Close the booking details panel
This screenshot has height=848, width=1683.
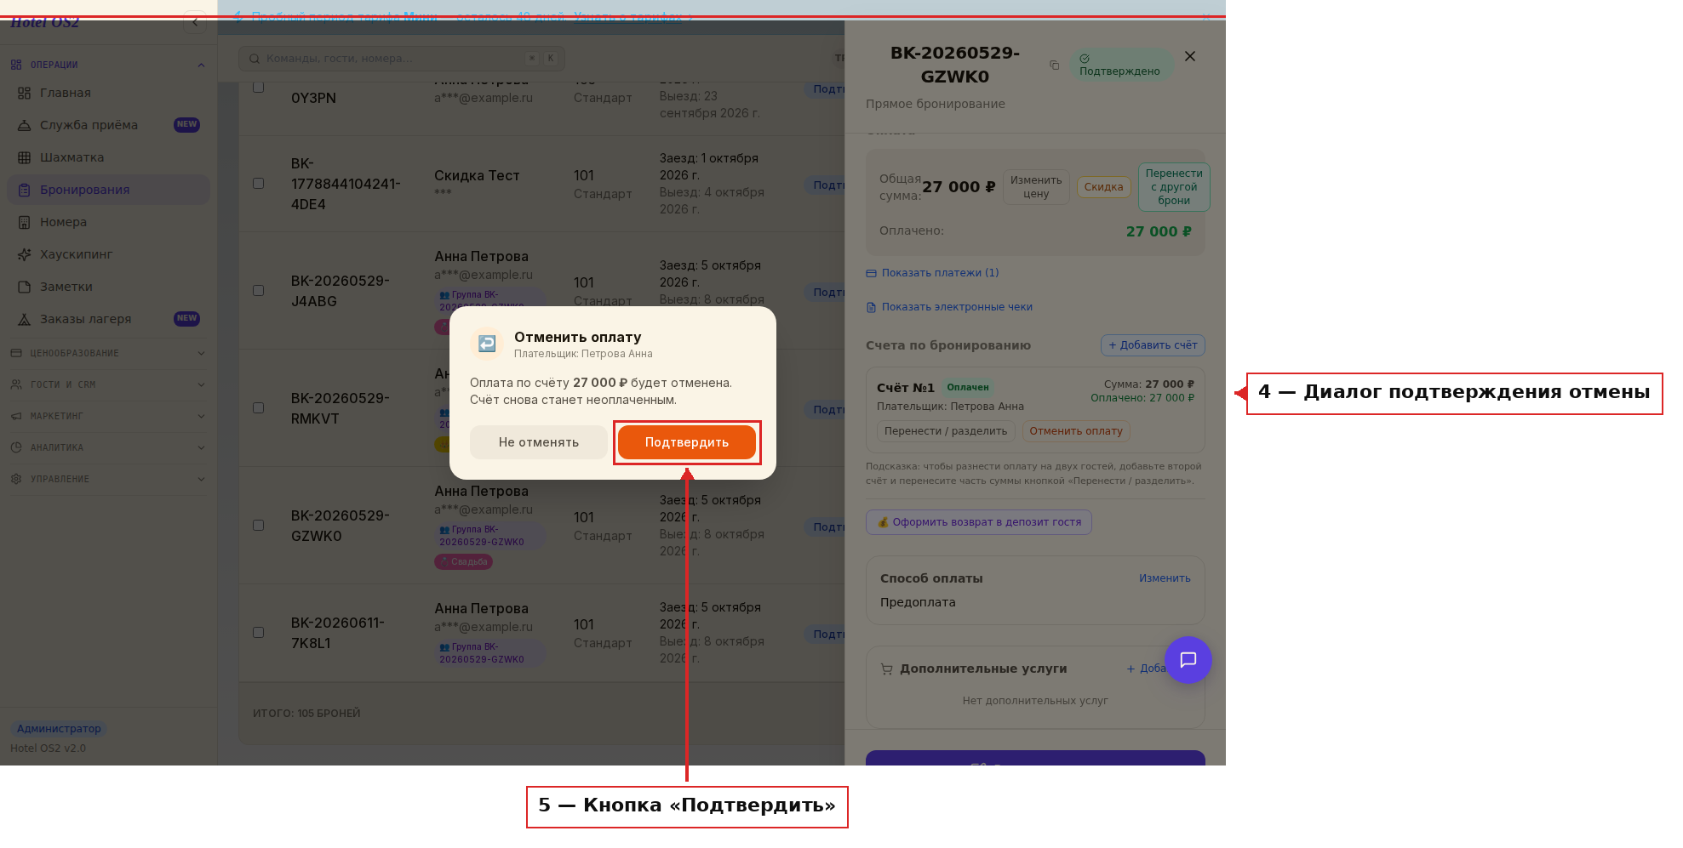[1190, 56]
